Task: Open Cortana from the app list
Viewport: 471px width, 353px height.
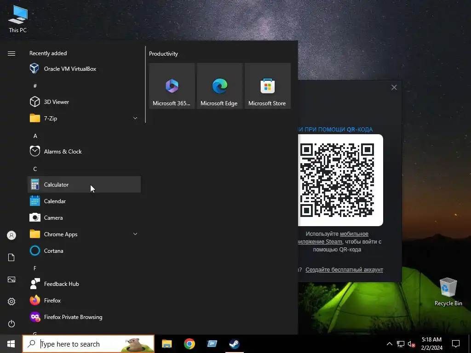Action: pos(84,251)
